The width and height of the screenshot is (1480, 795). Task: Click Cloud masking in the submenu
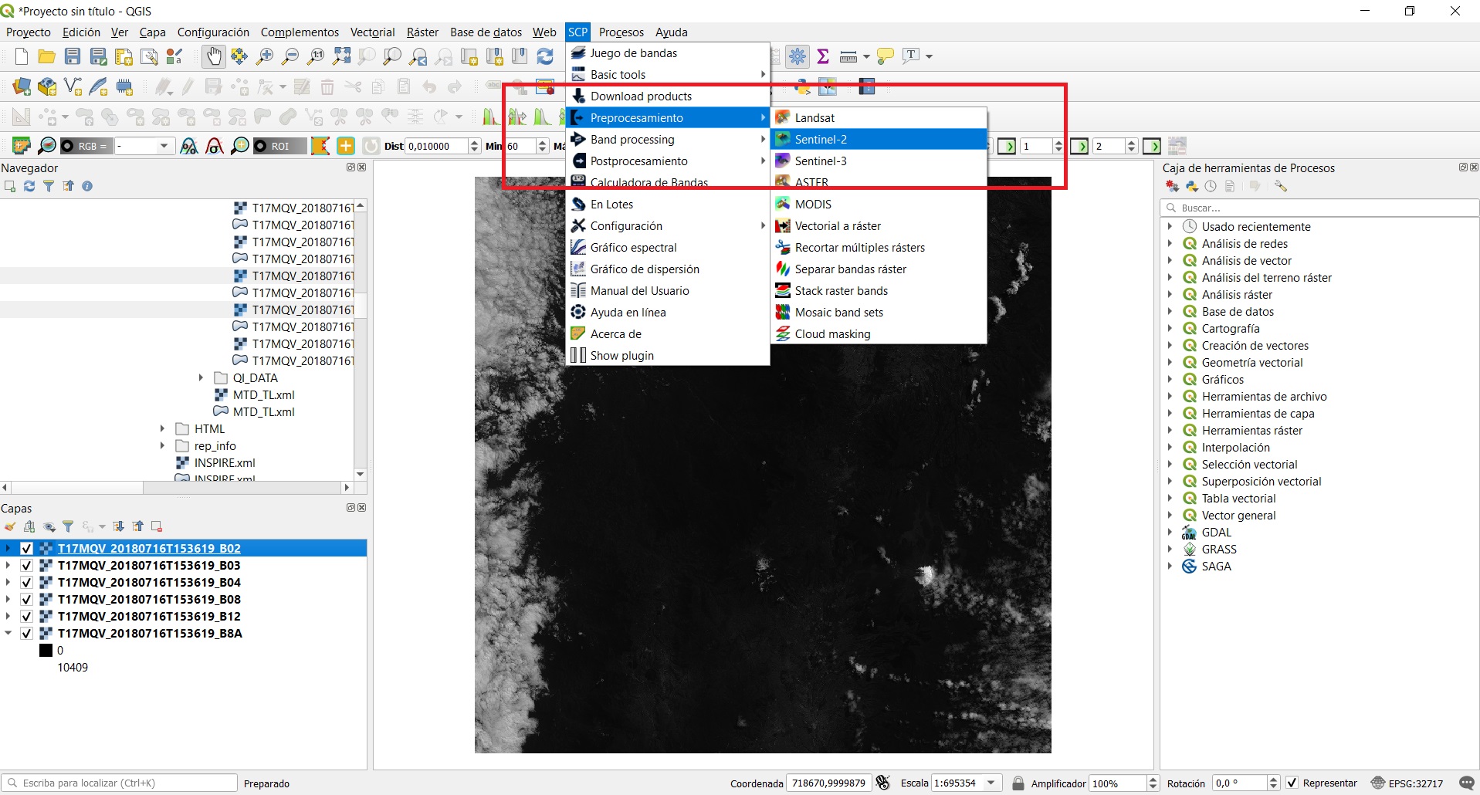(832, 334)
